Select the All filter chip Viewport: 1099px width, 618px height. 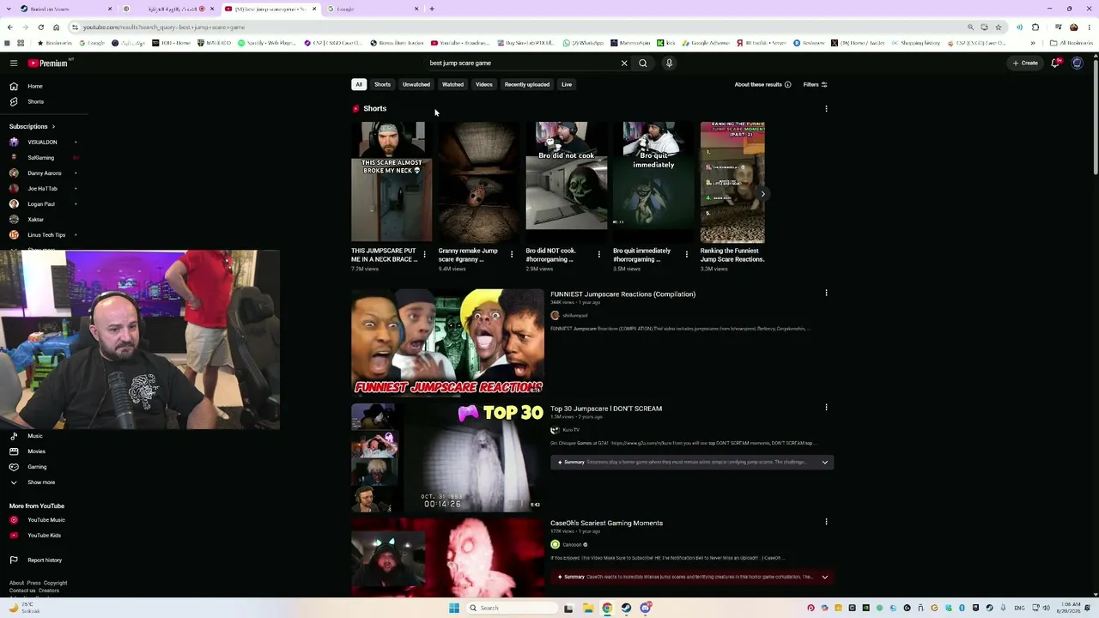359,84
